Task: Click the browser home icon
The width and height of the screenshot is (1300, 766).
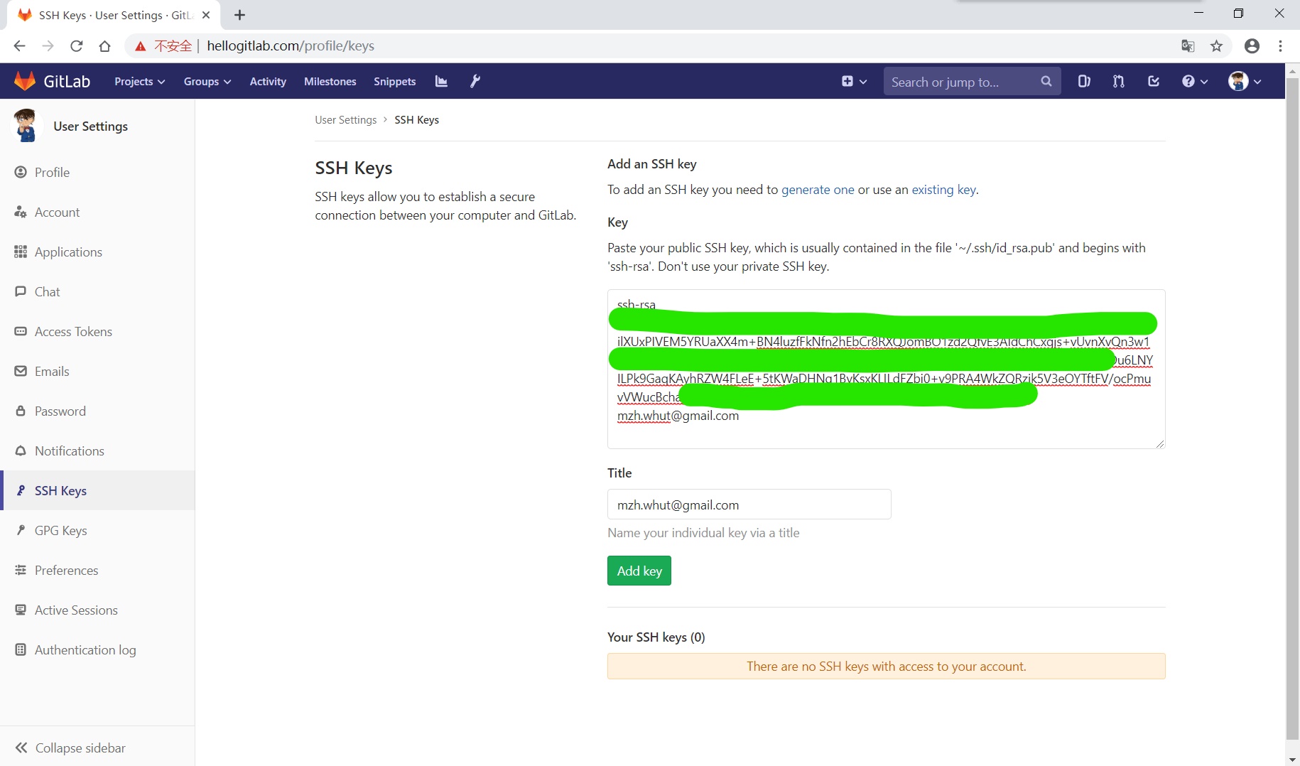Action: point(104,46)
